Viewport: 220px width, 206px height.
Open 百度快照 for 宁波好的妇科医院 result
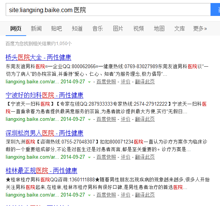coord(106,119)
